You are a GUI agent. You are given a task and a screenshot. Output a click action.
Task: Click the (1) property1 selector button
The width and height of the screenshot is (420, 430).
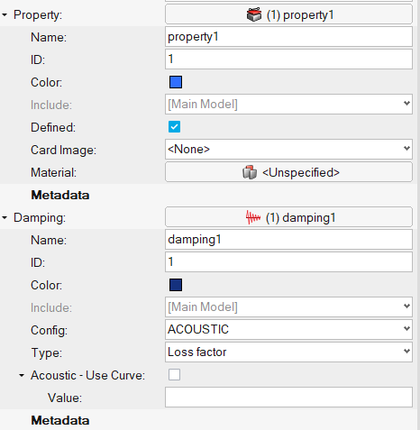click(x=288, y=14)
